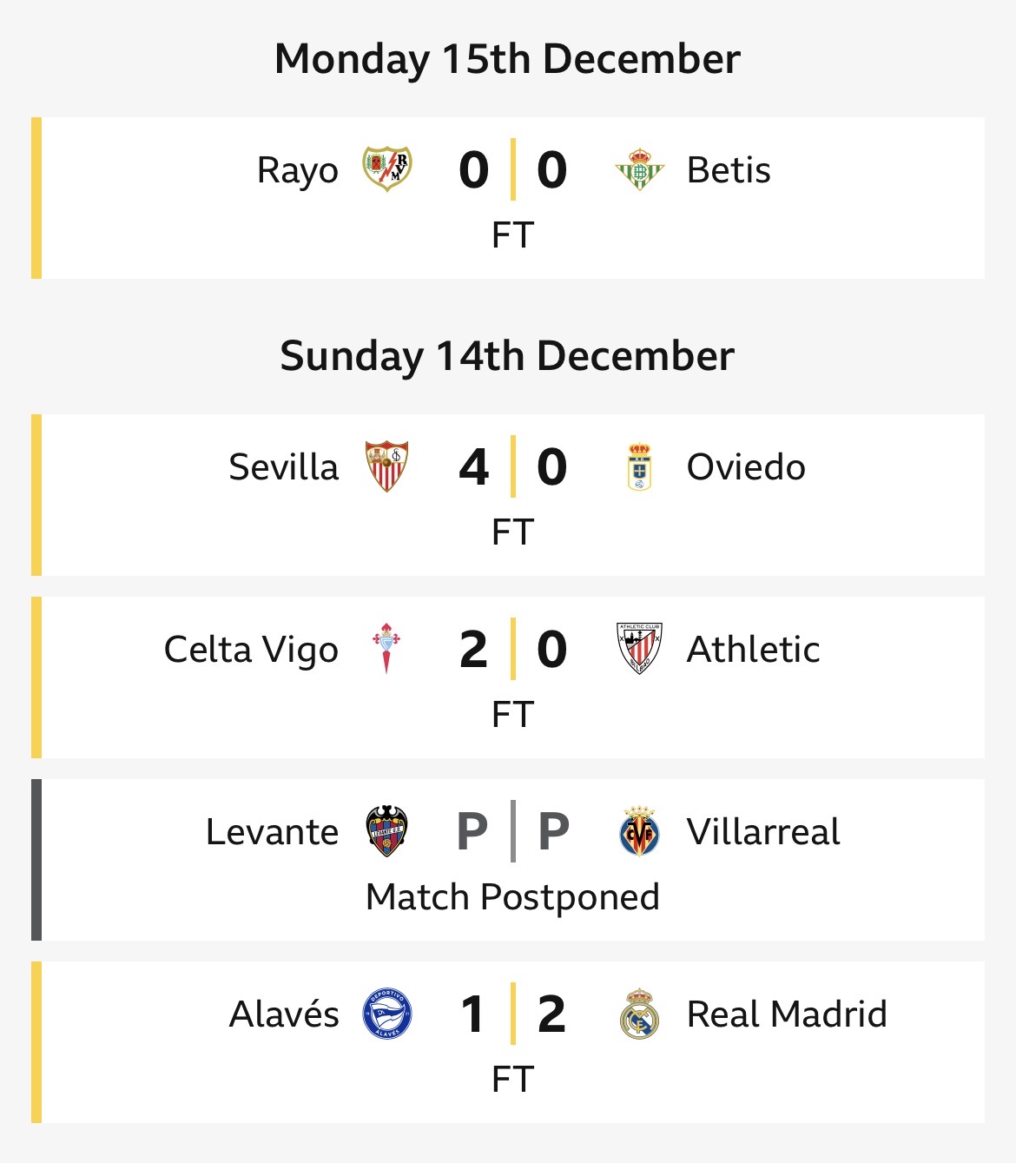Open the Real Madrid team name link
Screen dimensions: 1016x1163
point(787,1014)
